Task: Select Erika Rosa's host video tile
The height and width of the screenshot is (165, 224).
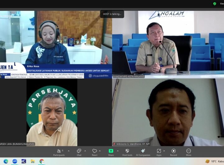Action: pos(56,45)
